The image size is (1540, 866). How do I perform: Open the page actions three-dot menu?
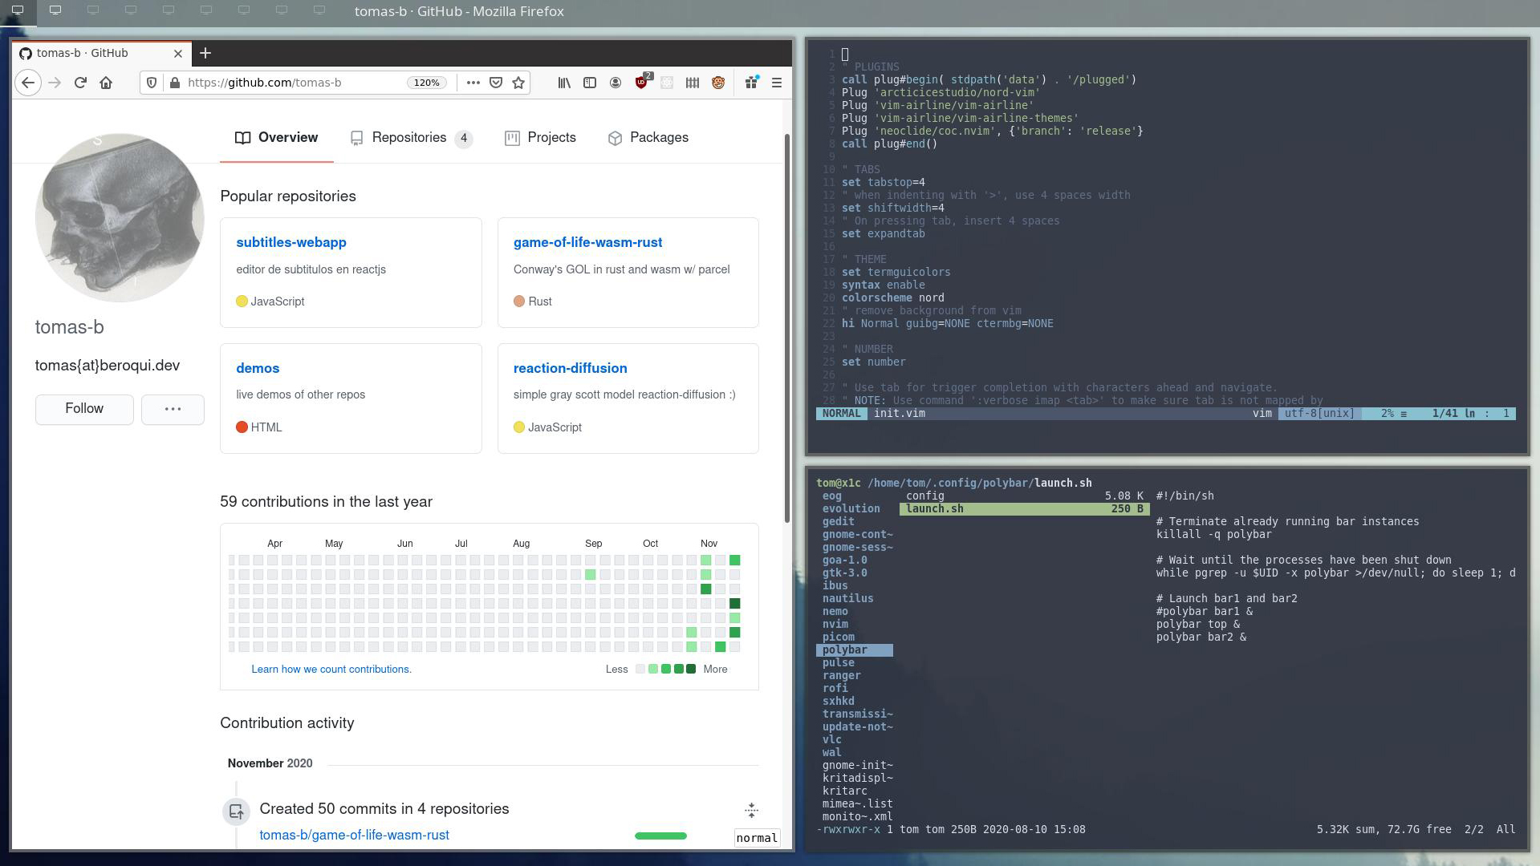473,83
